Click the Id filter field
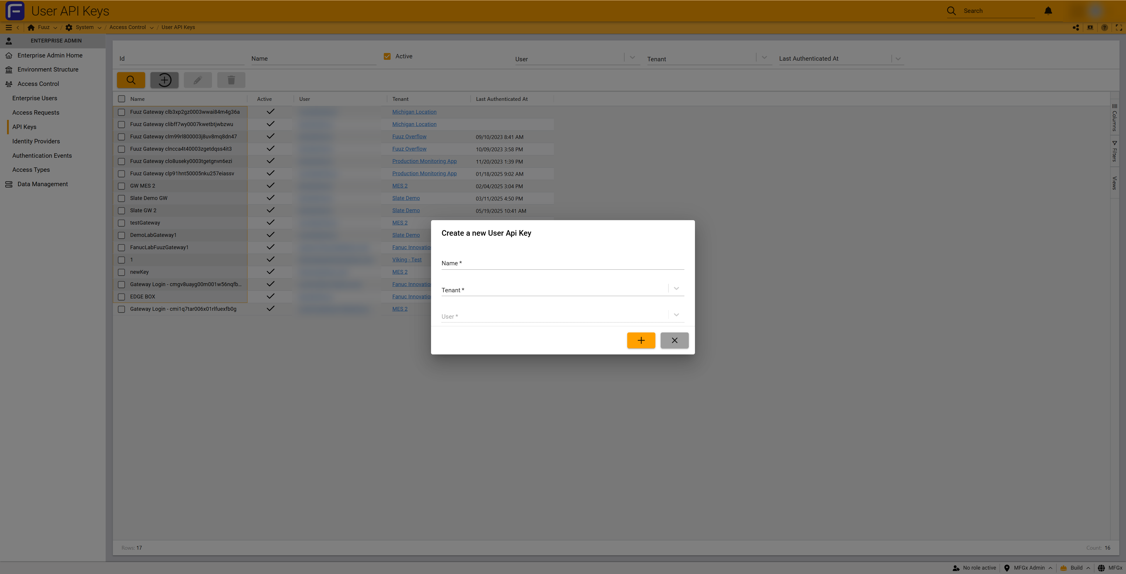Screen dimensions: 1126x574 (x=182, y=59)
